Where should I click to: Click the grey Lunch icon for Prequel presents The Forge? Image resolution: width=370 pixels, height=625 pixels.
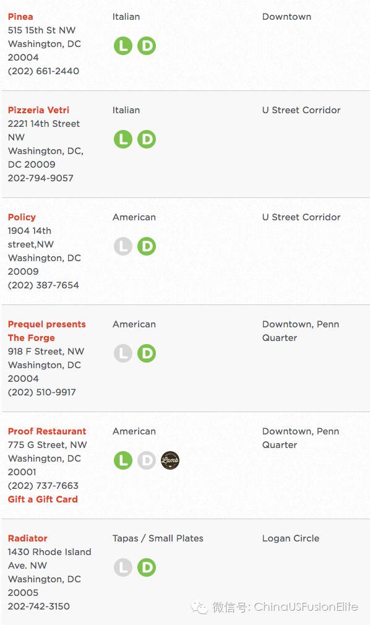pyautogui.click(x=123, y=353)
